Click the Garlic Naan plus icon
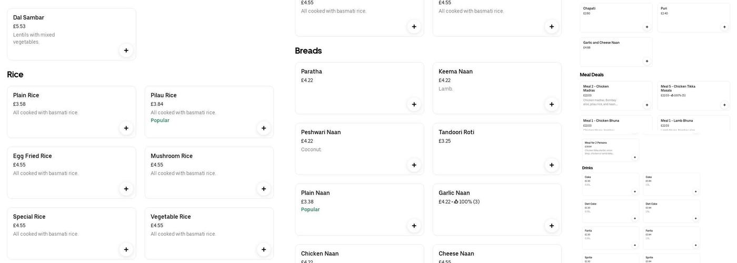This screenshot has width=737, height=263. pos(552,226)
